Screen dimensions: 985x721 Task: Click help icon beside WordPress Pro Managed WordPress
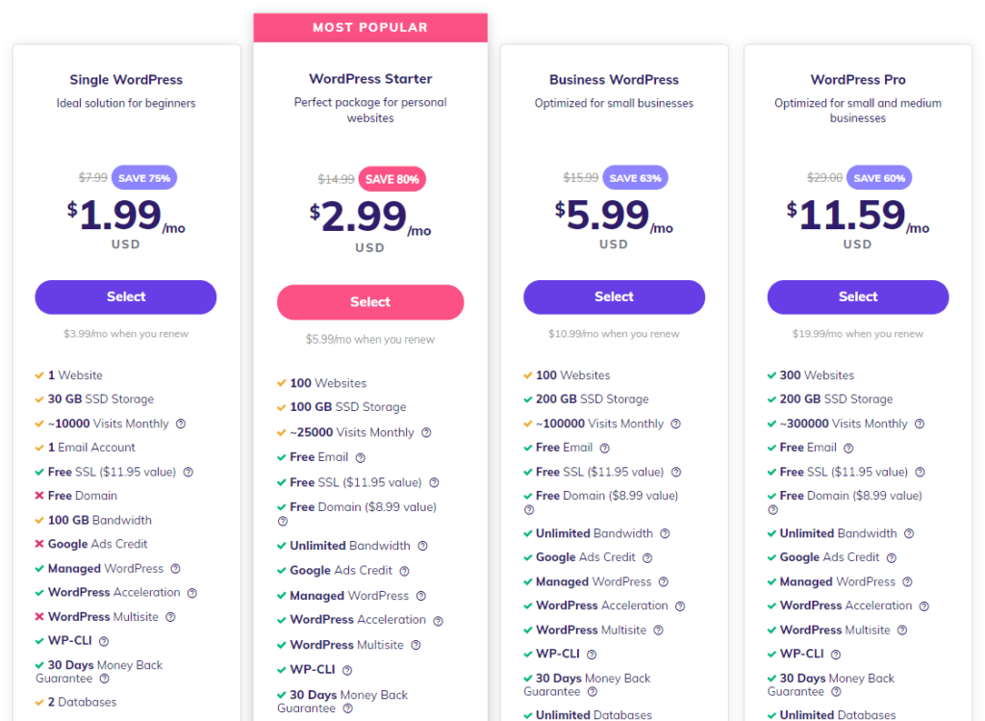(907, 581)
